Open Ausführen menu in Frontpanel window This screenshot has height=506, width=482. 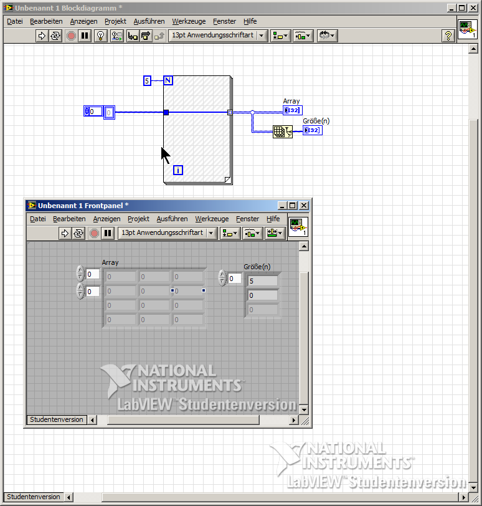coord(172,219)
